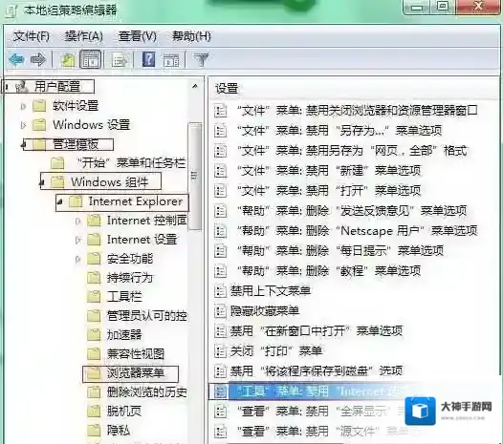Open the 查看(V) menu

coord(138,36)
